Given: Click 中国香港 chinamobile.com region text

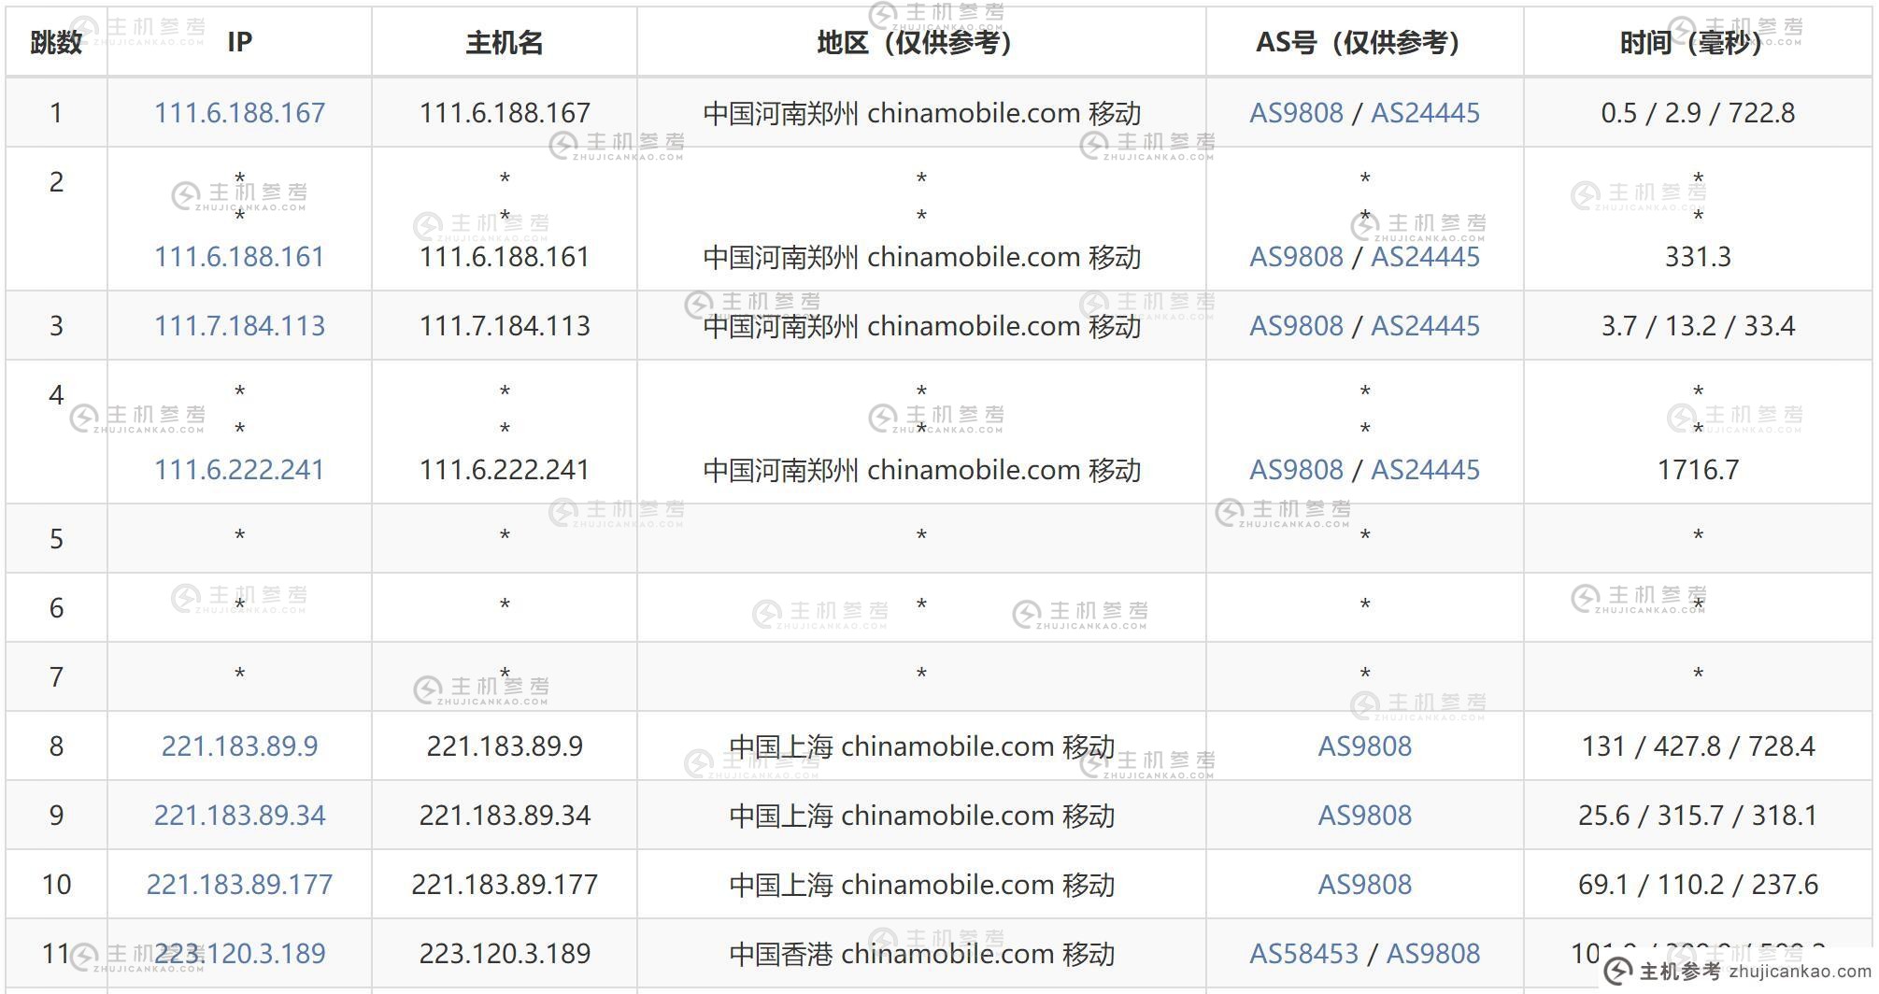Looking at the screenshot, I should click(921, 954).
